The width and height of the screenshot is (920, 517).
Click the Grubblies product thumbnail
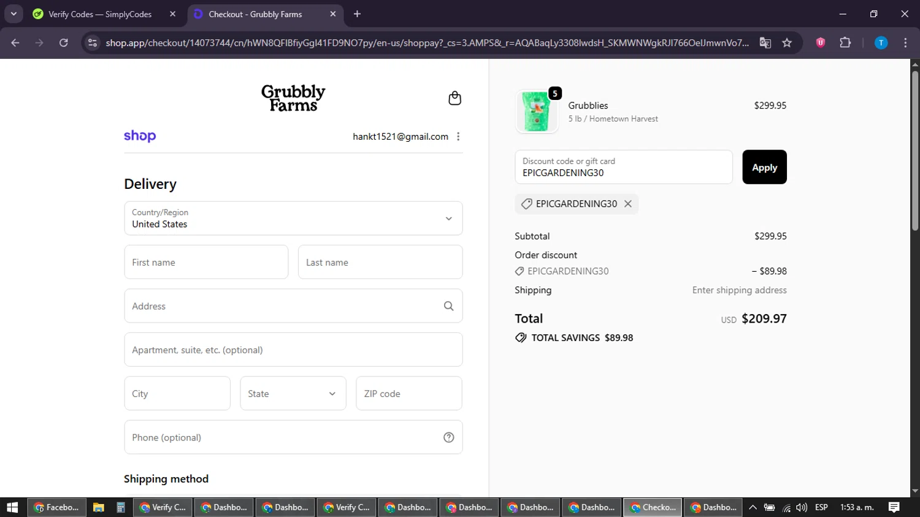tap(537, 112)
